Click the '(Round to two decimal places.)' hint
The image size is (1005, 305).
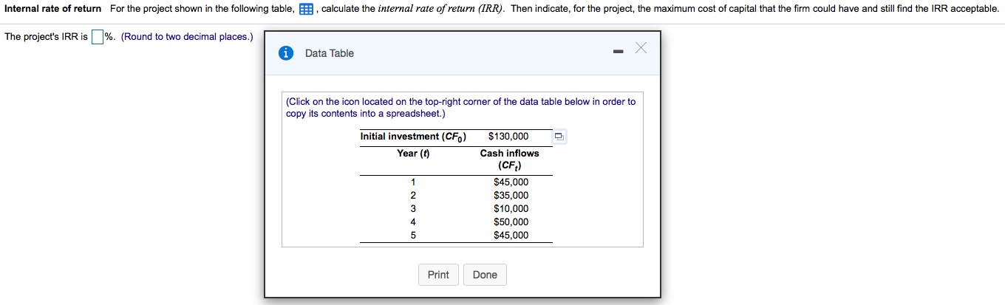[x=187, y=37]
